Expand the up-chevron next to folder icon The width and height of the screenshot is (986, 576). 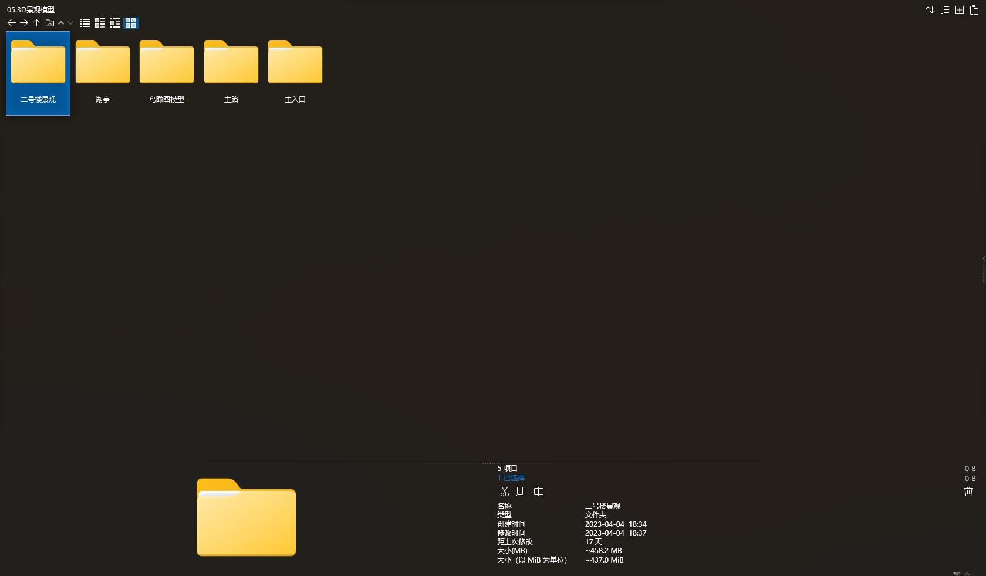pyautogui.click(x=61, y=23)
